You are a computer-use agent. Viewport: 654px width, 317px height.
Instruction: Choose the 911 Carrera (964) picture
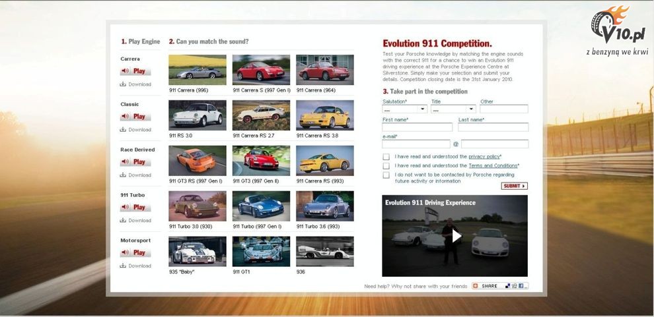325,70
